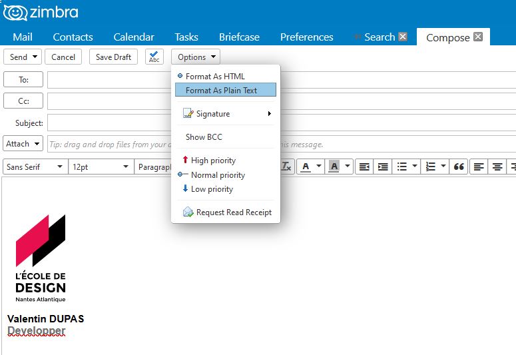Image resolution: width=516 pixels, height=355 pixels.
Task: Select Format As HTML option
Action: (215, 77)
